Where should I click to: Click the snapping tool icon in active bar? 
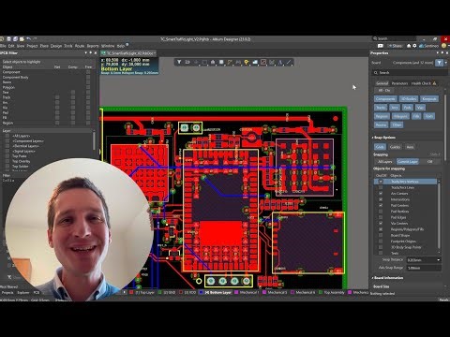[187, 62]
